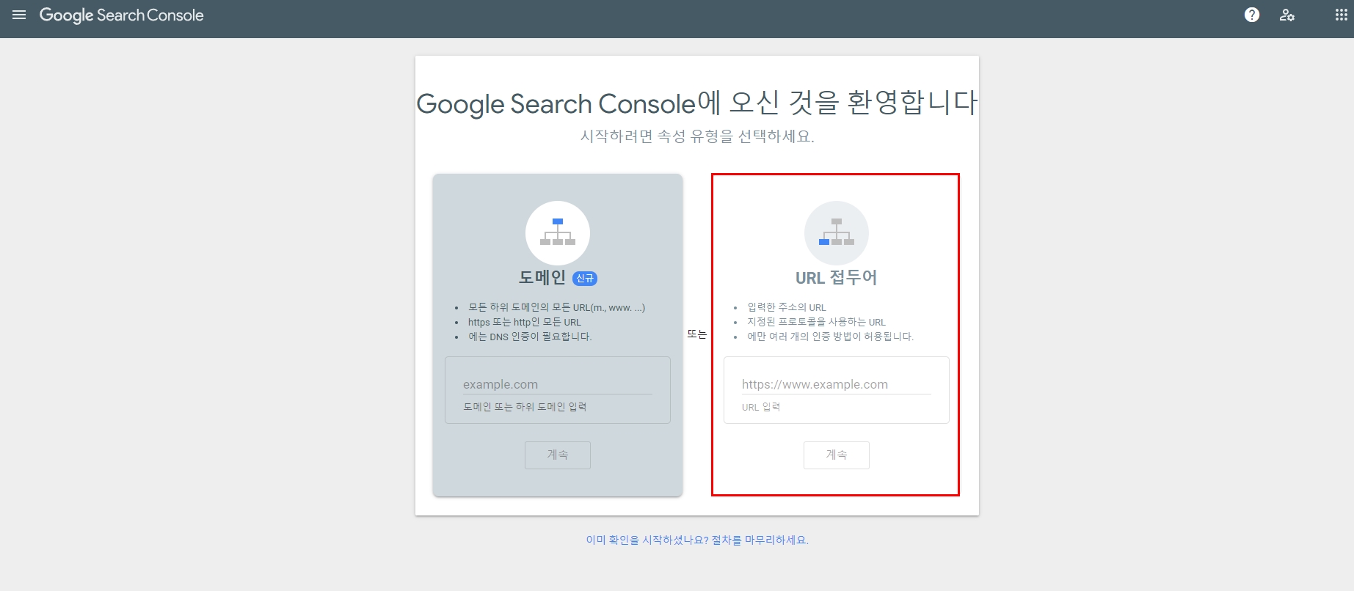Open the help question mark icon
This screenshot has height=591, width=1354.
pos(1252,15)
